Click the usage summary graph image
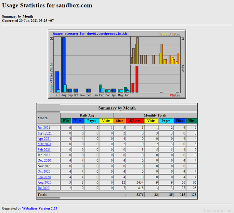234x213 pixels. pos(117,64)
